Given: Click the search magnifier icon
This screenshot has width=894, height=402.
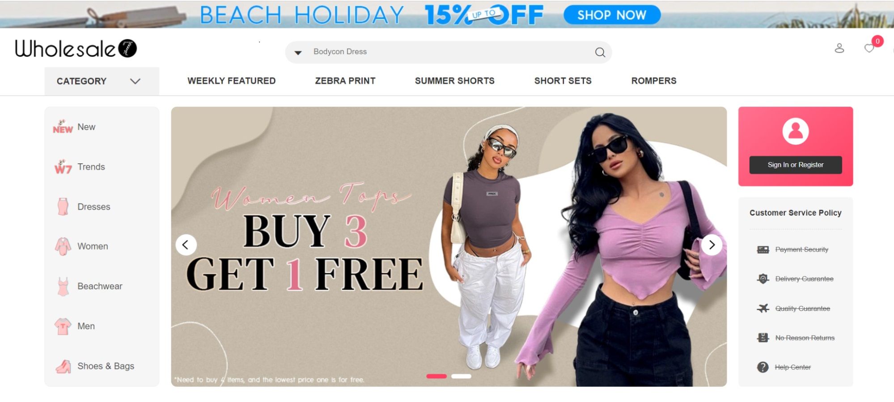Looking at the screenshot, I should click(600, 52).
